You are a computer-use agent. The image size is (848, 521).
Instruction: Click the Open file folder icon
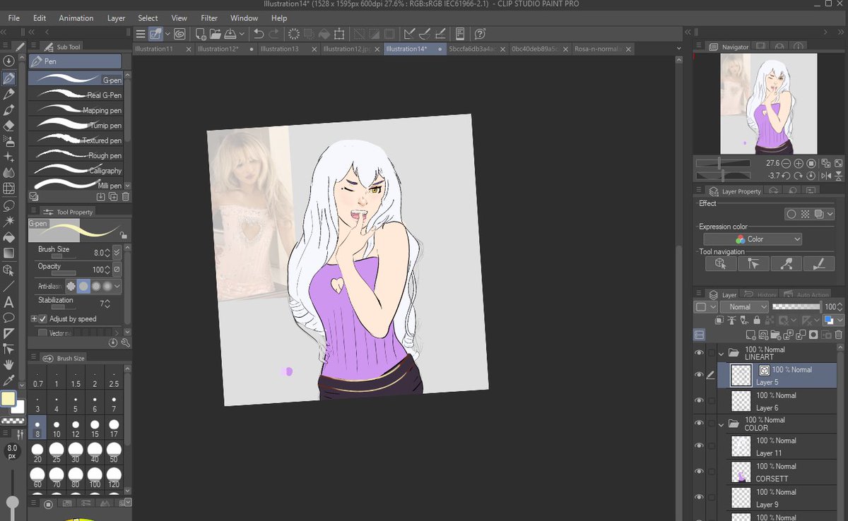[216, 33]
